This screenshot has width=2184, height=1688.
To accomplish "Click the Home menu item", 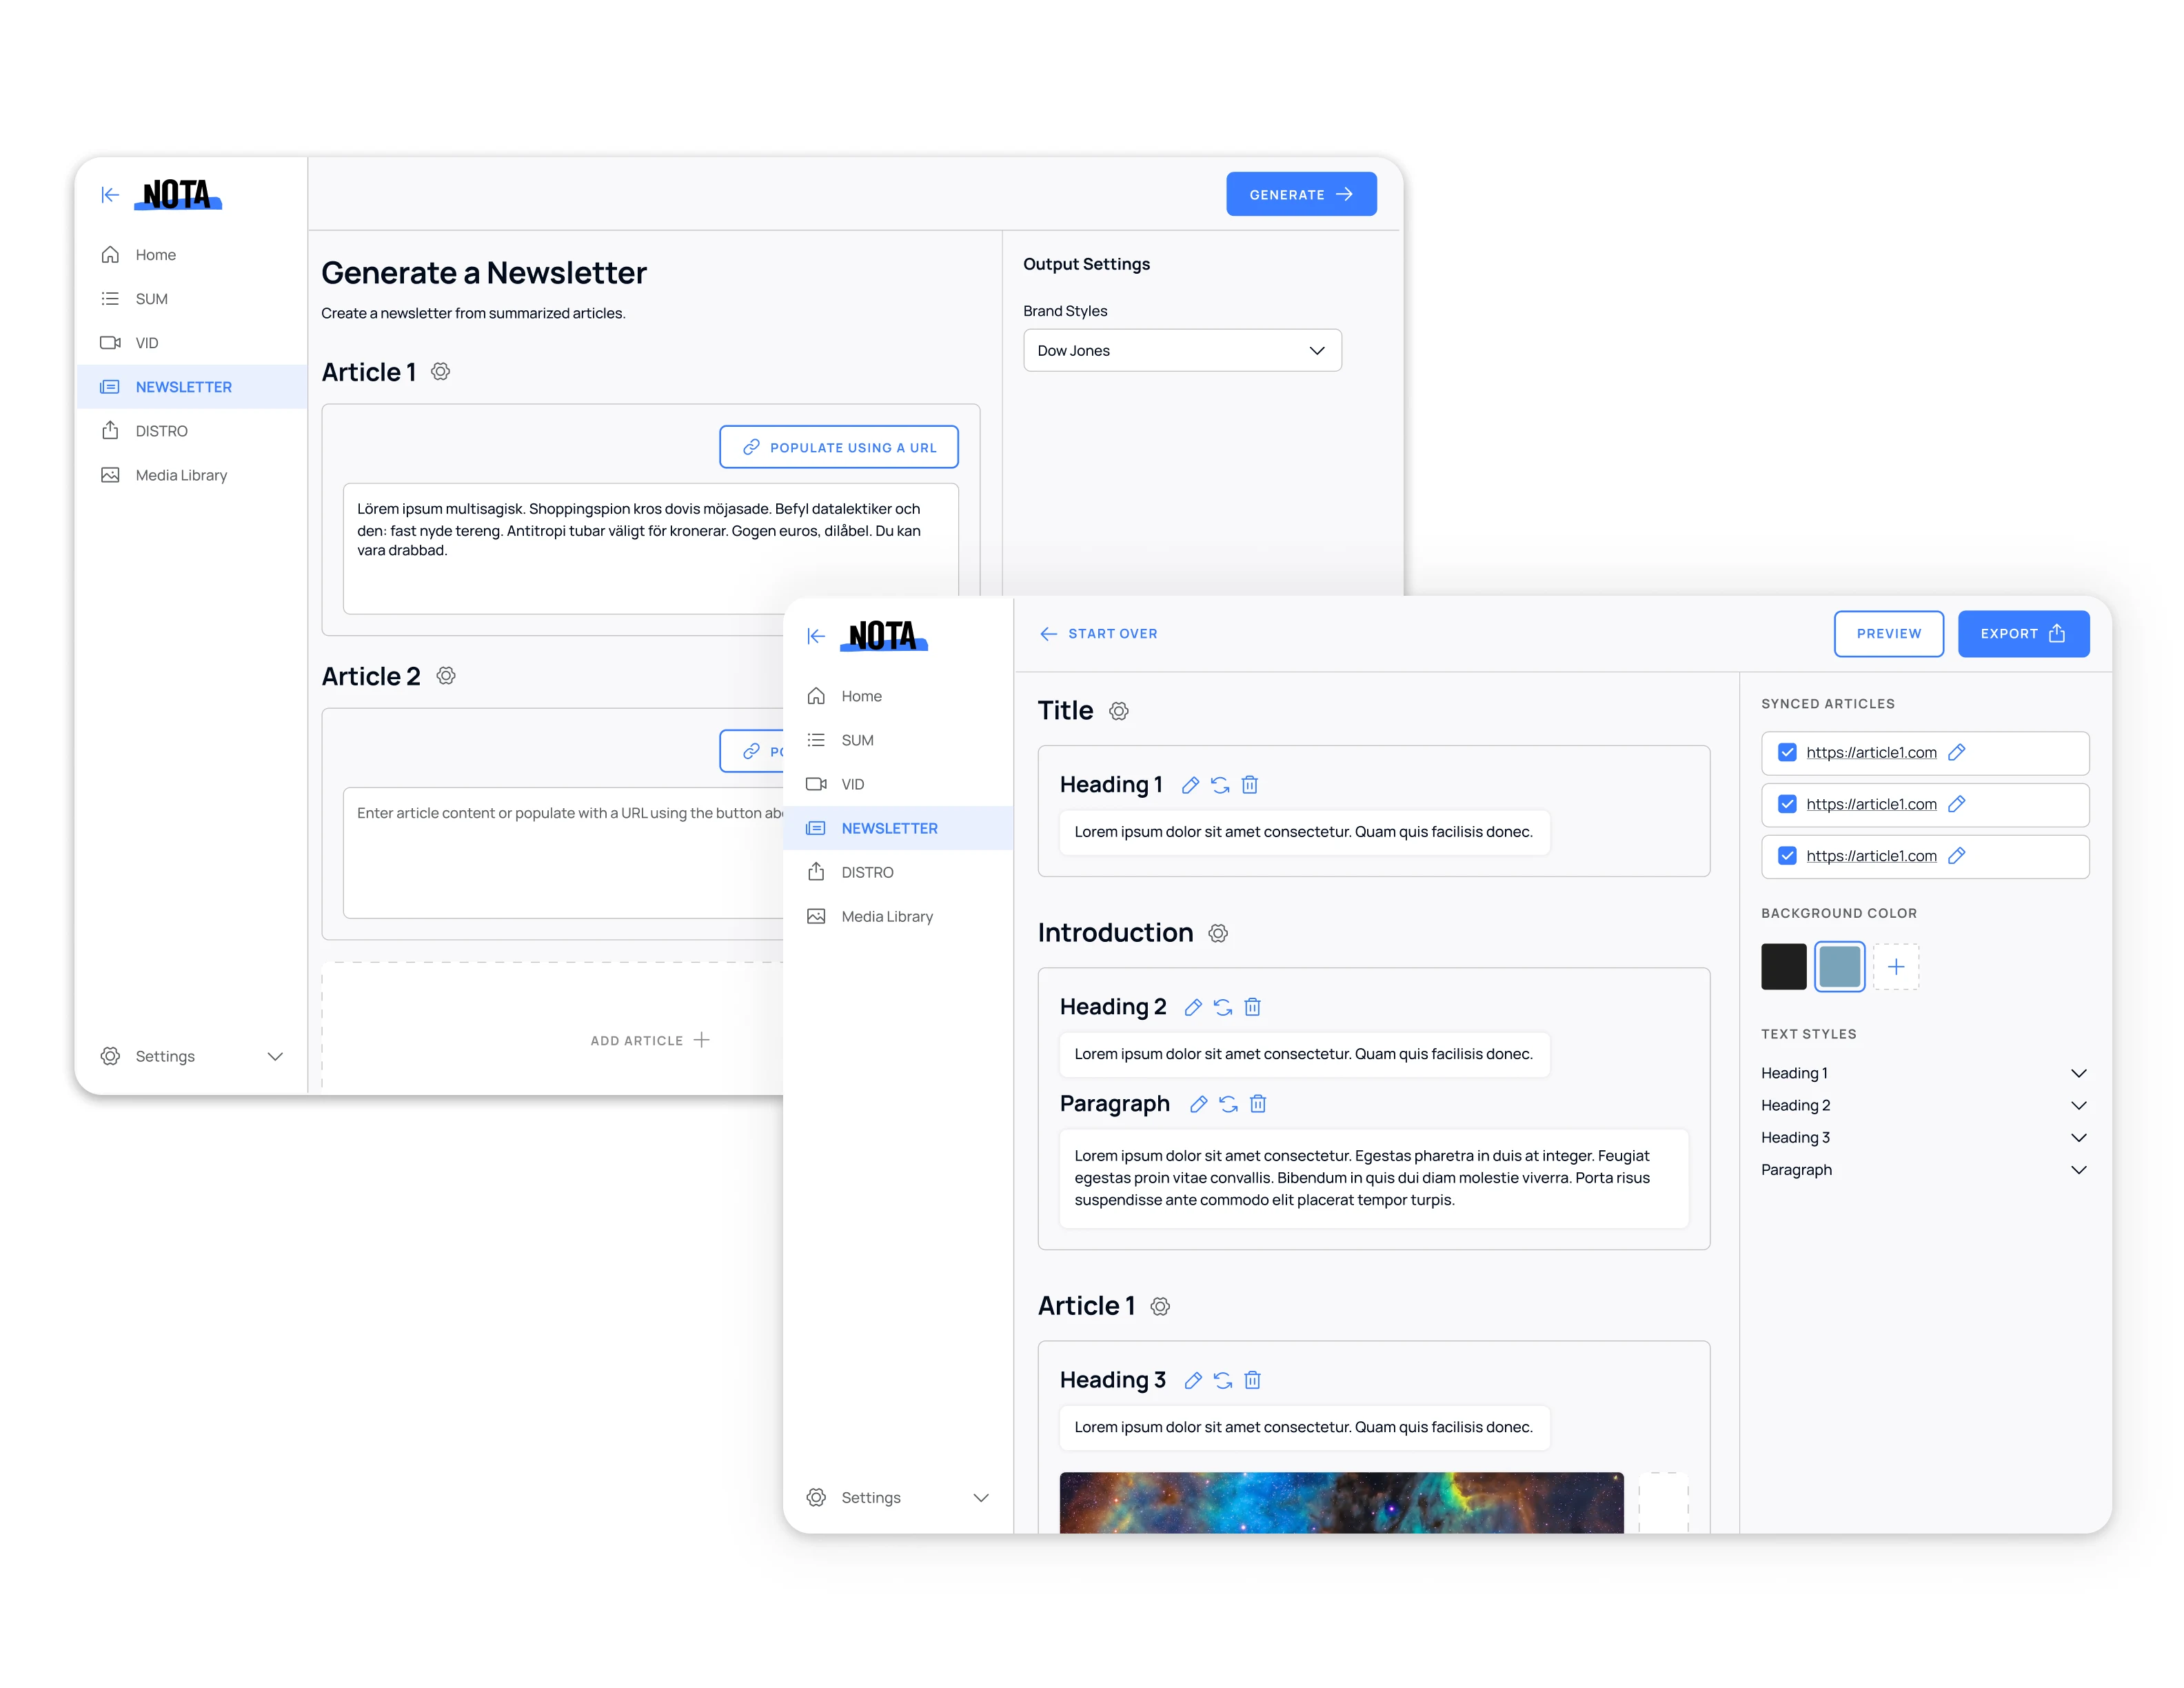I will 154,254.
